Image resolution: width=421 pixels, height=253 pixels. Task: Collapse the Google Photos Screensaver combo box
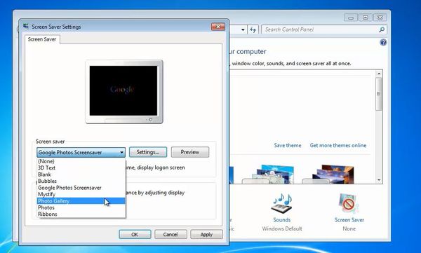pyautogui.click(x=121, y=152)
